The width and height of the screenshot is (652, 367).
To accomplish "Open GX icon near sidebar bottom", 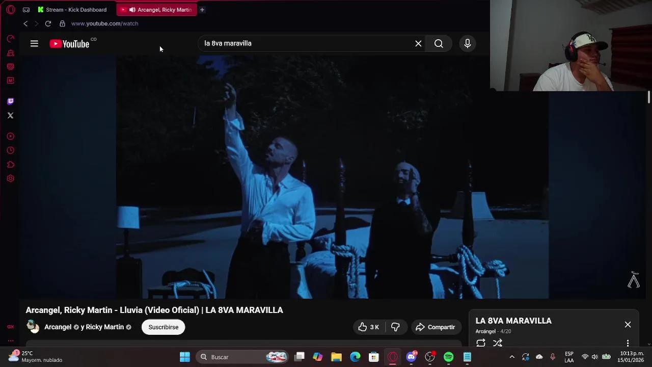I will (x=10, y=327).
